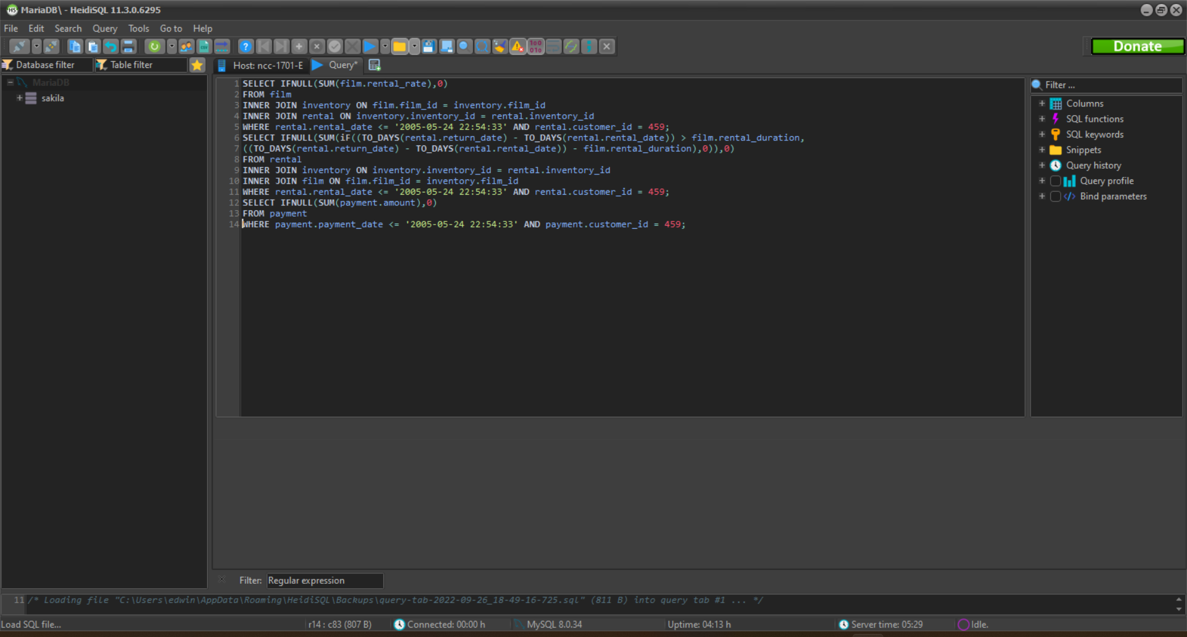1187x637 pixels.
Task: Open the dropdown next to the run query button
Action: (385, 46)
